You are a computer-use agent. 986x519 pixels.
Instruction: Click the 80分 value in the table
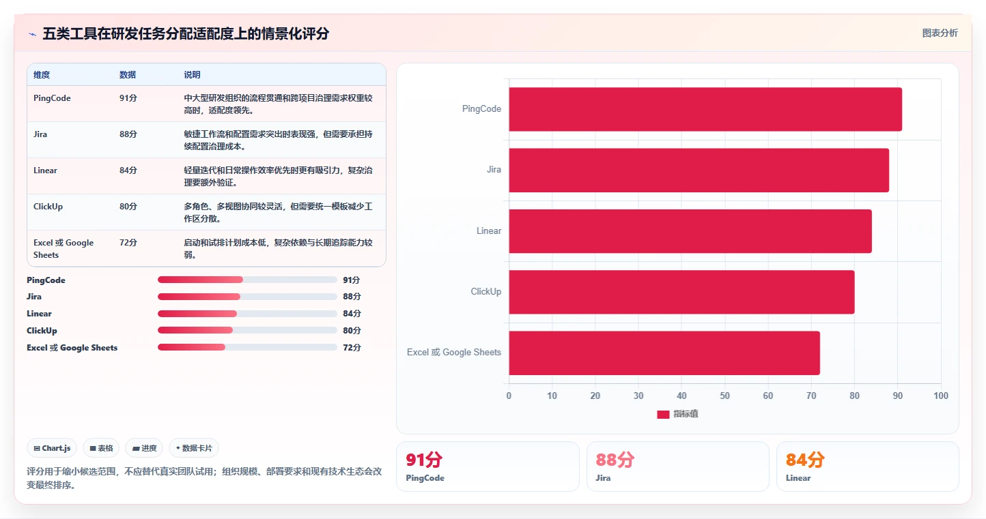click(x=128, y=207)
